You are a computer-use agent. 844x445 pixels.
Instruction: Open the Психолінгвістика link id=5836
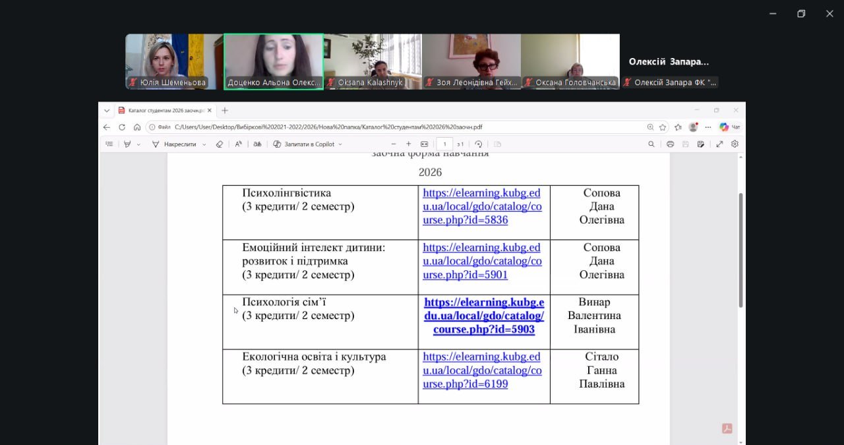click(x=481, y=206)
